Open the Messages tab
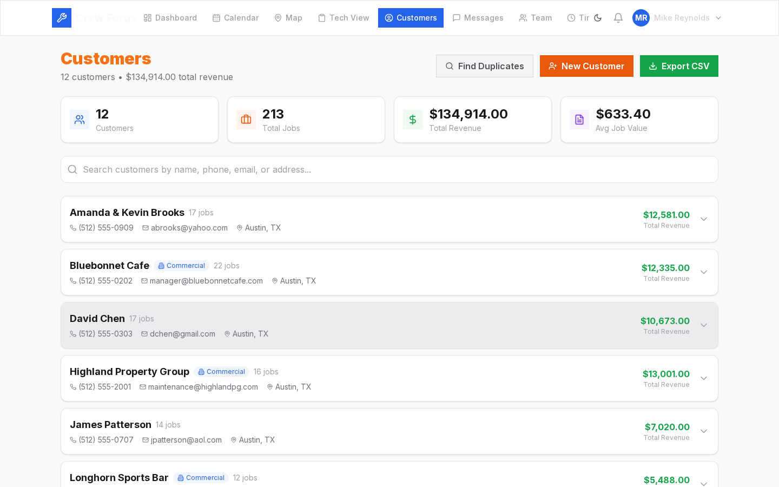The width and height of the screenshot is (779, 487). pyautogui.click(x=478, y=18)
